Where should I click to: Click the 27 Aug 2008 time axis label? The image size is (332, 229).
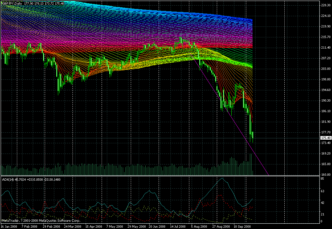click(221, 226)
